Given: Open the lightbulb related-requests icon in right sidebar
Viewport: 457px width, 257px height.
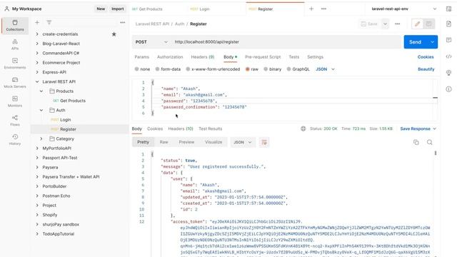Looking at the screenshot, I should click(x=449, y=73).
